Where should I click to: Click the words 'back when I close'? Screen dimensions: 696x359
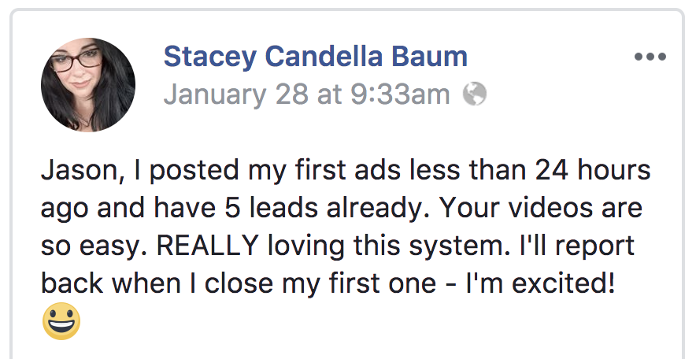pos(157,283)
